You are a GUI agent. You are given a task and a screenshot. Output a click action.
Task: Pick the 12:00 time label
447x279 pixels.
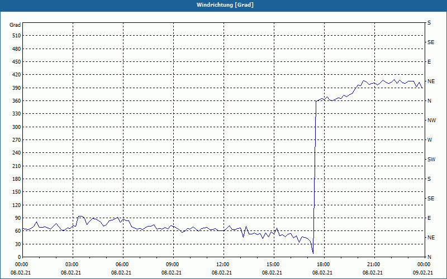coord(222,264)
